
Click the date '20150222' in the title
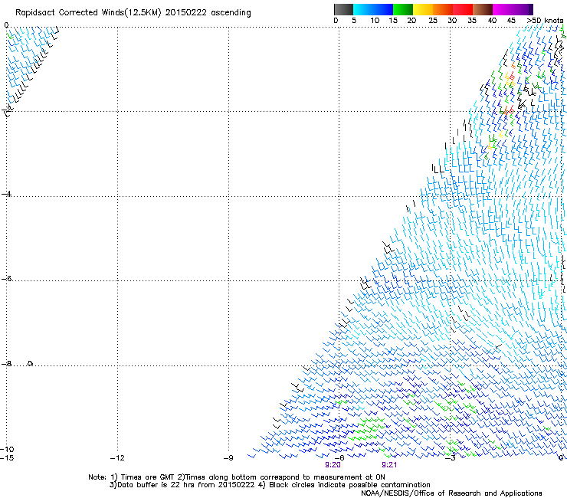(x=186, y=13)
